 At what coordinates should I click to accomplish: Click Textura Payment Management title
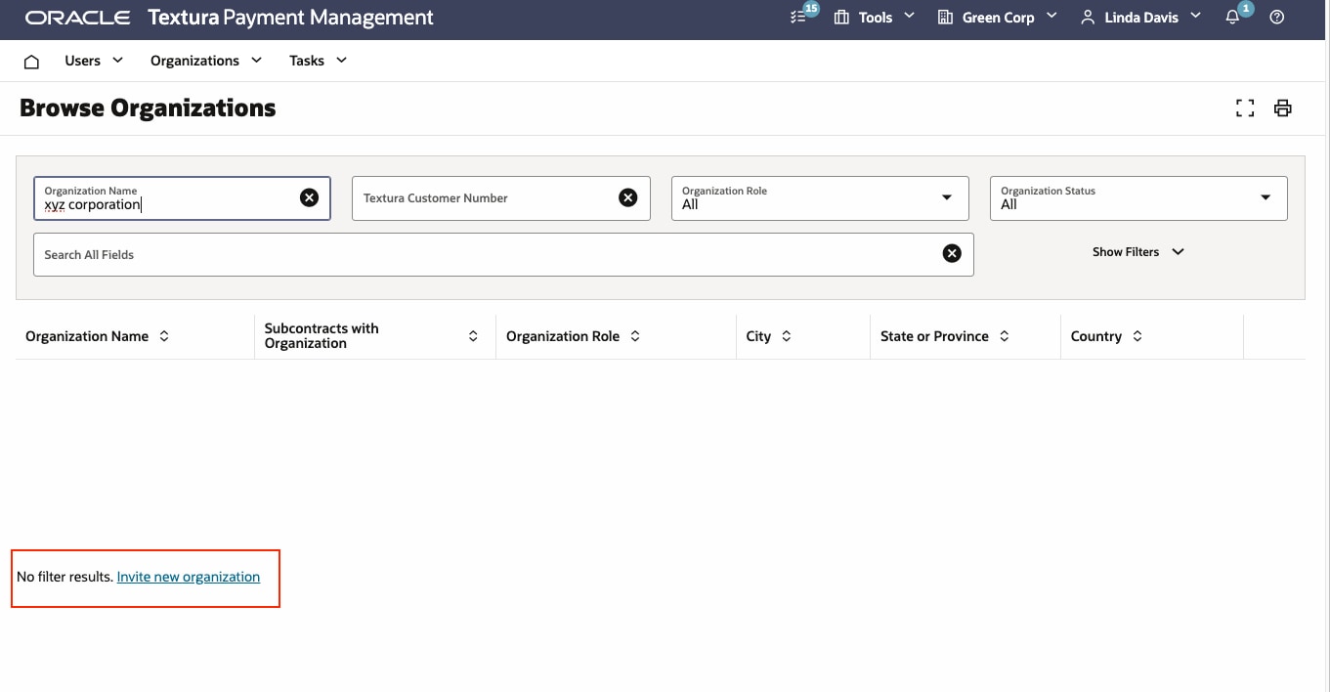[x=290, y=18]
